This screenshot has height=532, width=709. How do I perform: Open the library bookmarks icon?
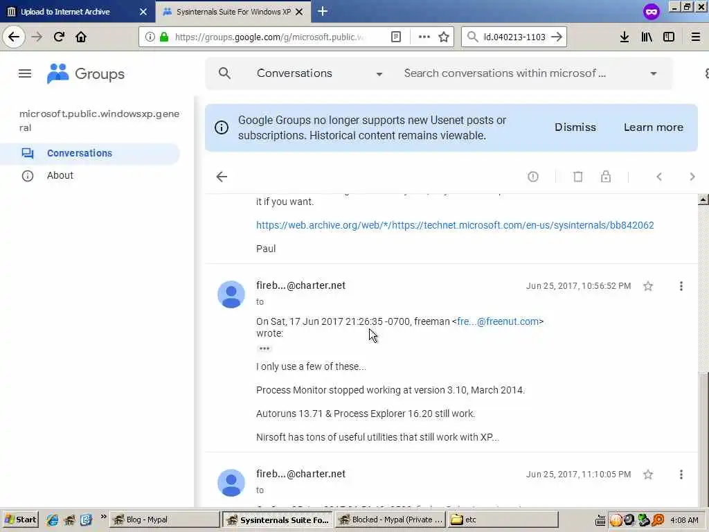(x=647, y=37)
